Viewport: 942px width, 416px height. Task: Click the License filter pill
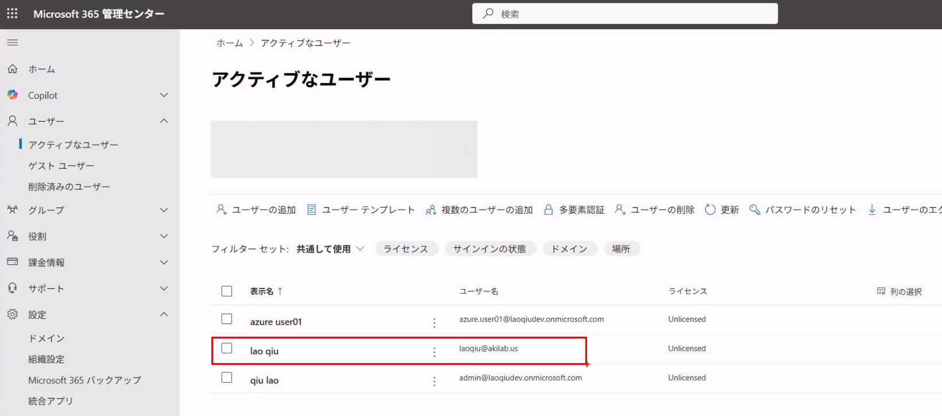click(406, 249)
